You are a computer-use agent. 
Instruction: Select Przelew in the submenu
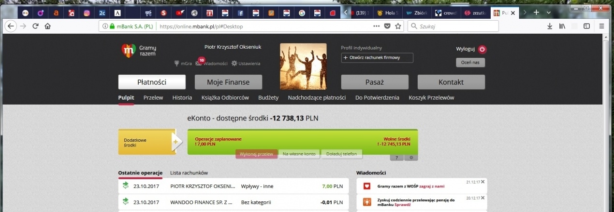click(x=153, y=98)
